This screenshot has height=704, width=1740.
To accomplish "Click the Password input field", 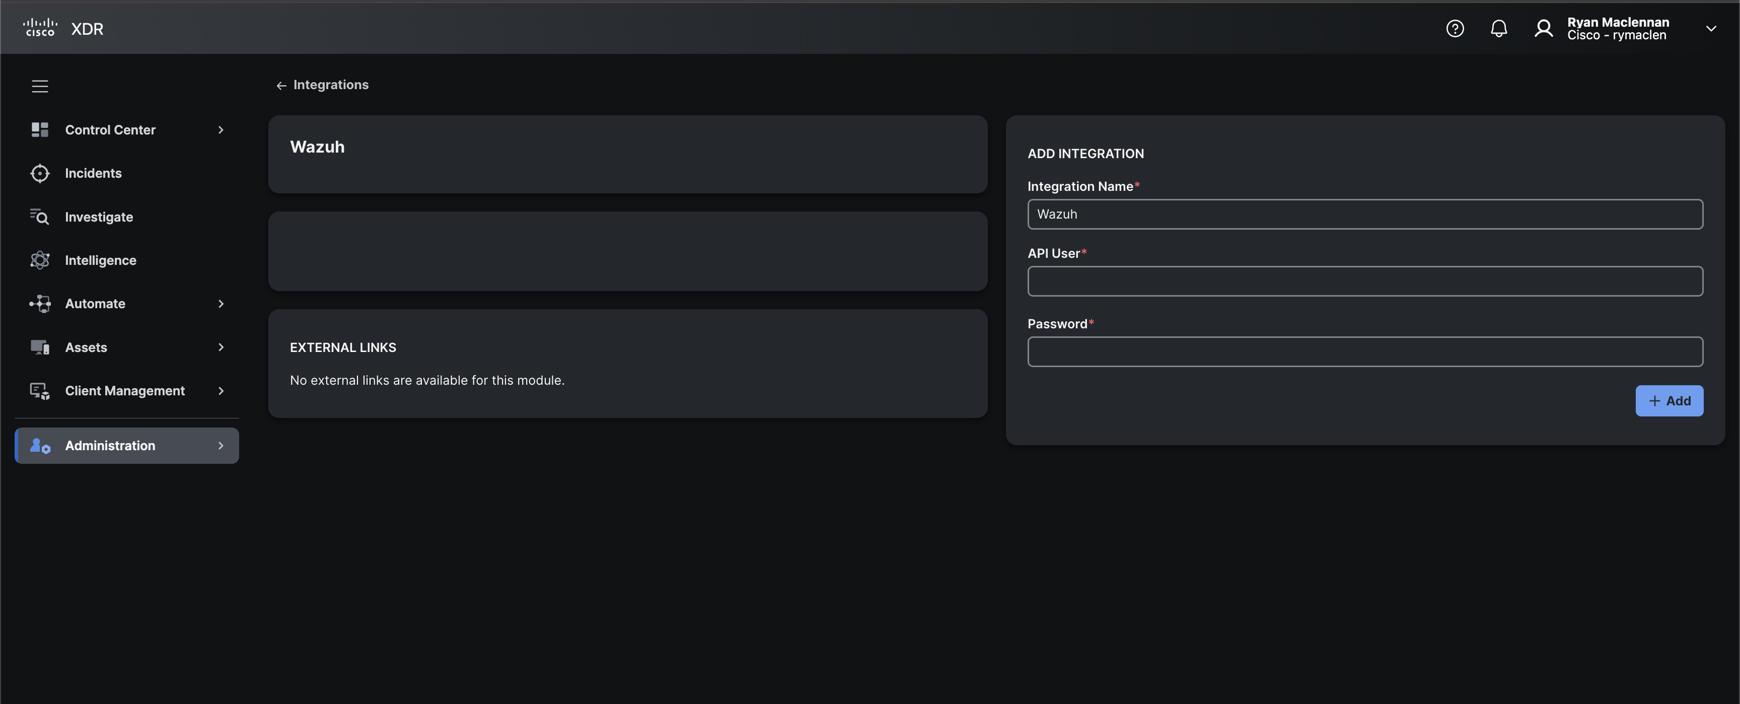I will 1364,351.
